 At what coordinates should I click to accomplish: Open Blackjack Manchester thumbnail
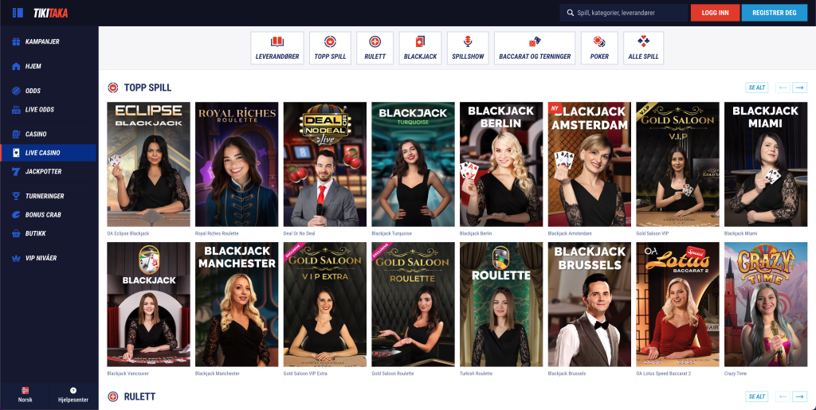tap(237, 304)
